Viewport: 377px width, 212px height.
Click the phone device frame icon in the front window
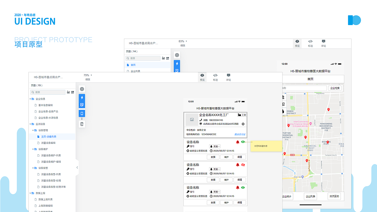click(x=82, y=113)
